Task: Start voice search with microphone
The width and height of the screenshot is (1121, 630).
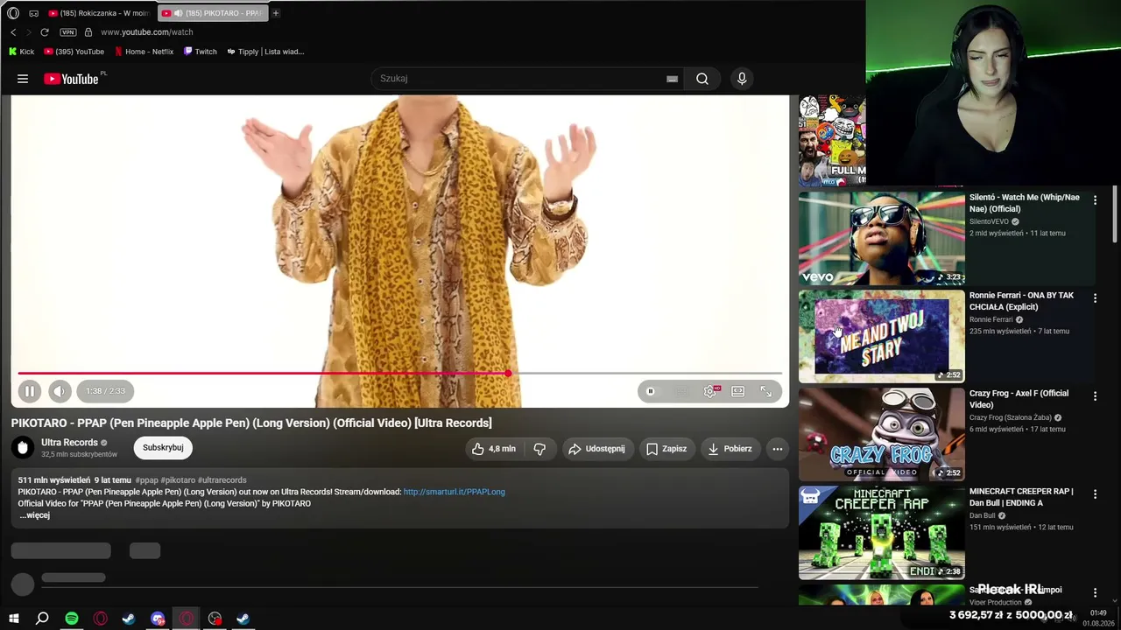Action: tap(742, 79)
